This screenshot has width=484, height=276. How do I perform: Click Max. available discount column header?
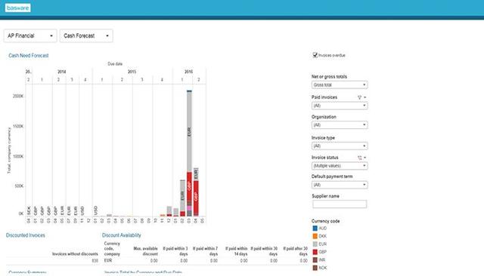pos(145,251)
